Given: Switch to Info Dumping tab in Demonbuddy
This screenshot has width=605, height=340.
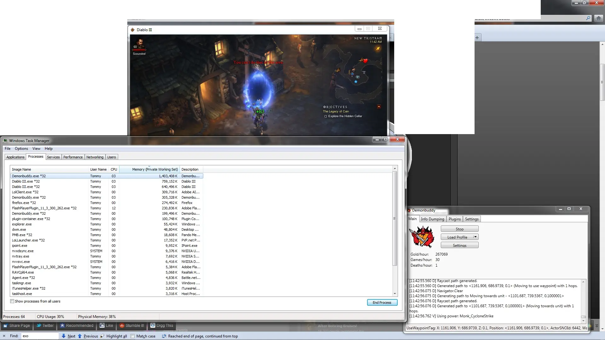Looking at the screenshot, I should coord(432,219).
